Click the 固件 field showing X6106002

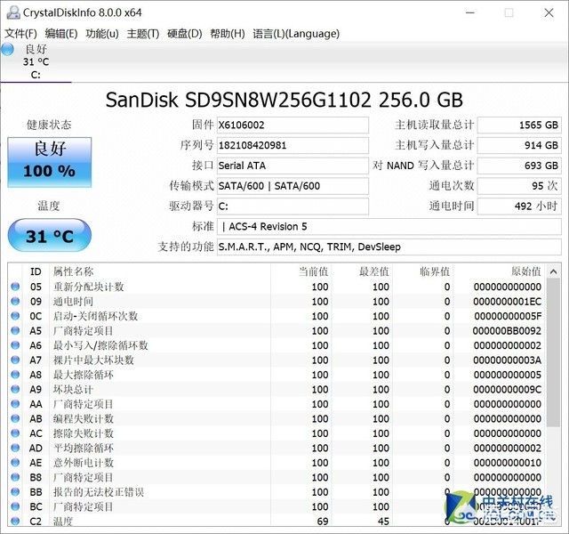[x=293, y=125]
